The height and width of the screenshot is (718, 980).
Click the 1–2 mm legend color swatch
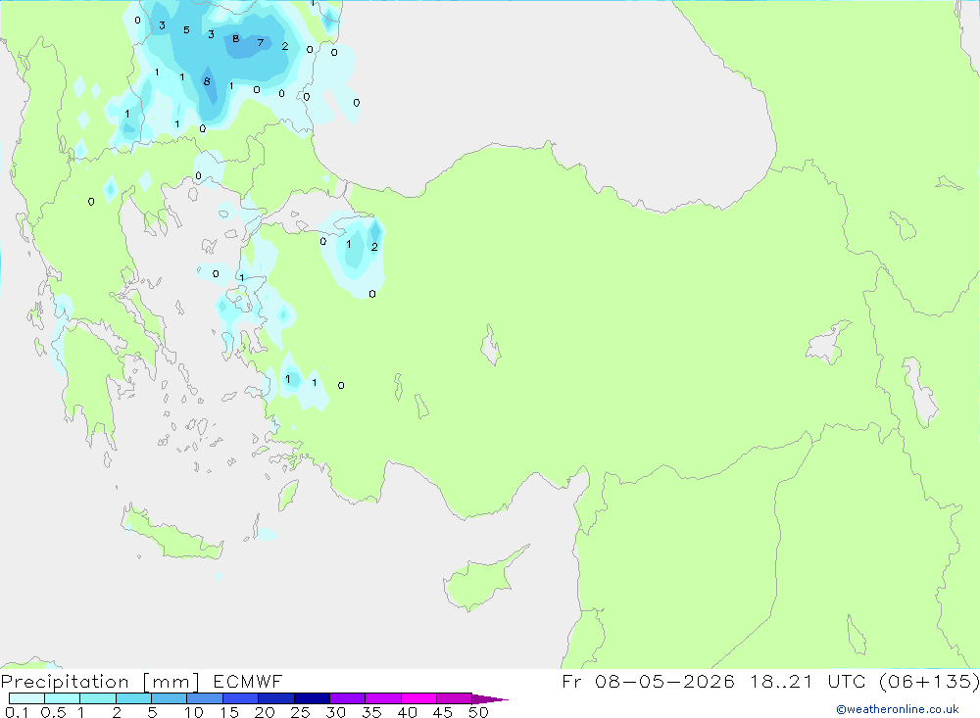[x=97, y=698]
